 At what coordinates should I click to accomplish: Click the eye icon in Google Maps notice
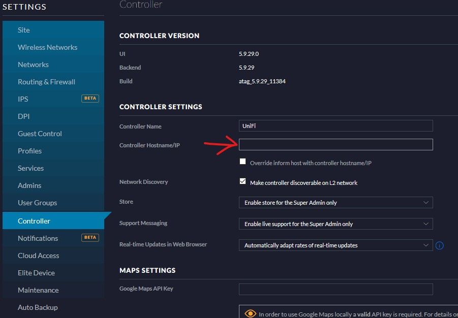(250, 314)
